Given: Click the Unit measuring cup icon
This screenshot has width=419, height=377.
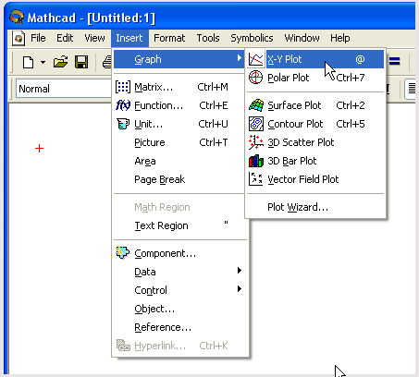Looking at the screenshot, I should click(x=123, y=124).
